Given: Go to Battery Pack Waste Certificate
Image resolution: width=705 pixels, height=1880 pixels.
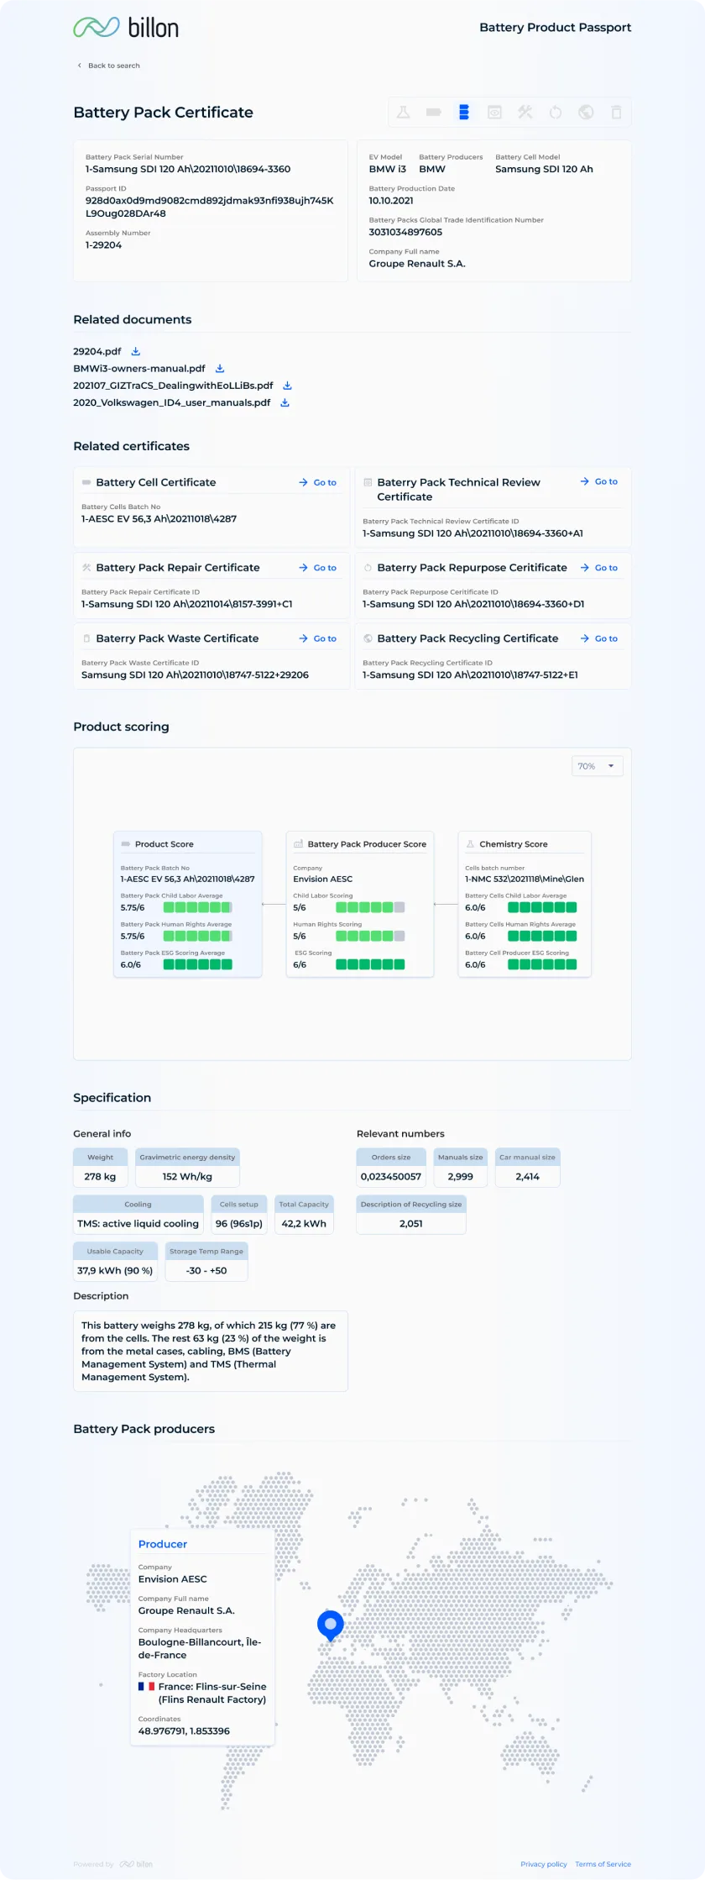Looking at the screenshot, I should point(318,639).
